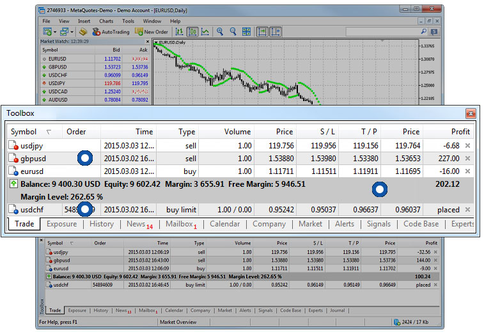Click the toolbar search input field

pyautogui.click(x=383, y=31)
